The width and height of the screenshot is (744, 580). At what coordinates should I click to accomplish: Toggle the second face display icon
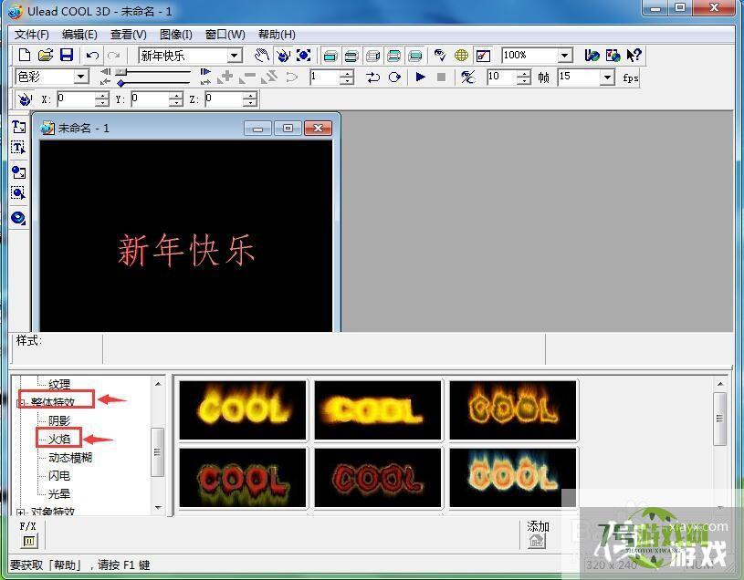[x=351, y=56]
